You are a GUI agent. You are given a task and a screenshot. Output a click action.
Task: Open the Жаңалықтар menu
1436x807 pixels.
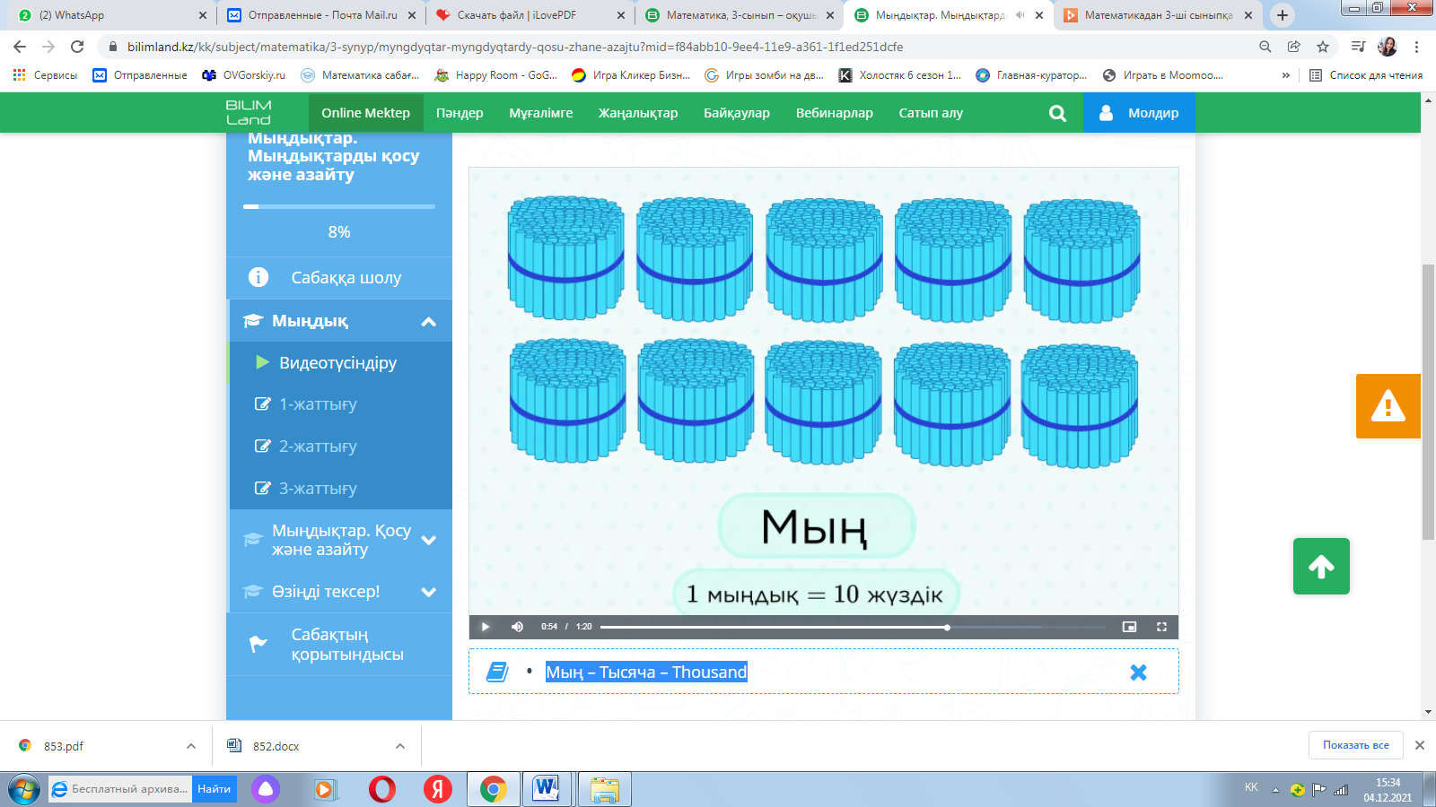(x=638, y=113)
